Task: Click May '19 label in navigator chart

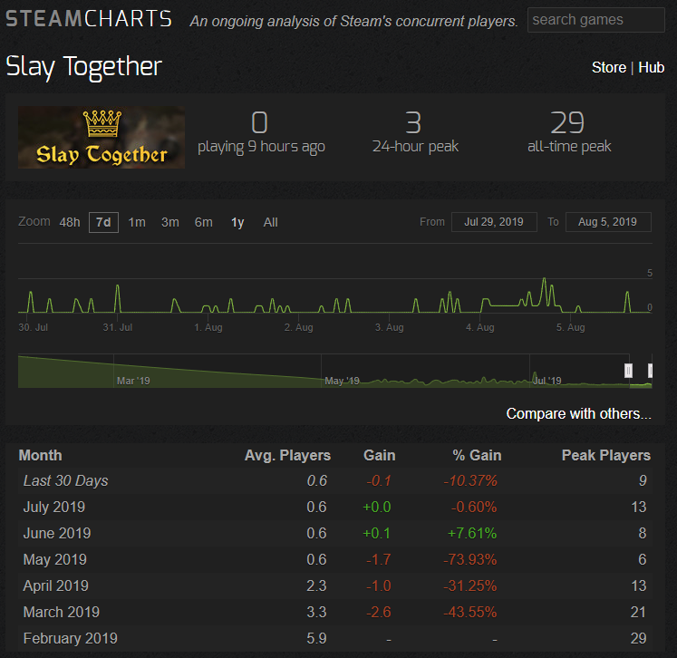Action: pyautogui.click(x=342, y=381)
